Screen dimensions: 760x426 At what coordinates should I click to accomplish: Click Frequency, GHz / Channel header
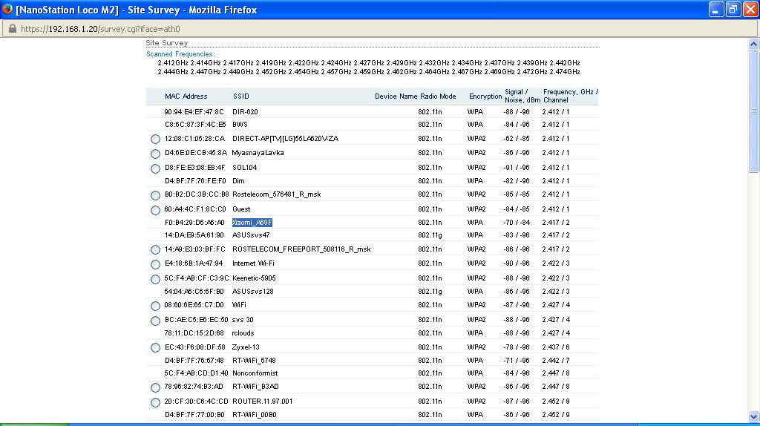coord(571,96)
